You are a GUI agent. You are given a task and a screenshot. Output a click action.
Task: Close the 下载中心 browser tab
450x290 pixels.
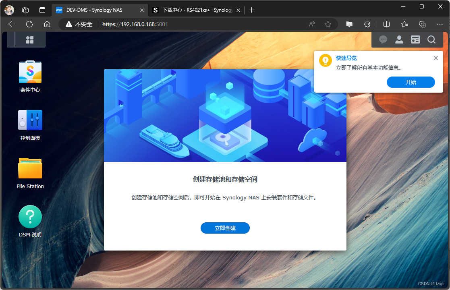click(238, 10)
